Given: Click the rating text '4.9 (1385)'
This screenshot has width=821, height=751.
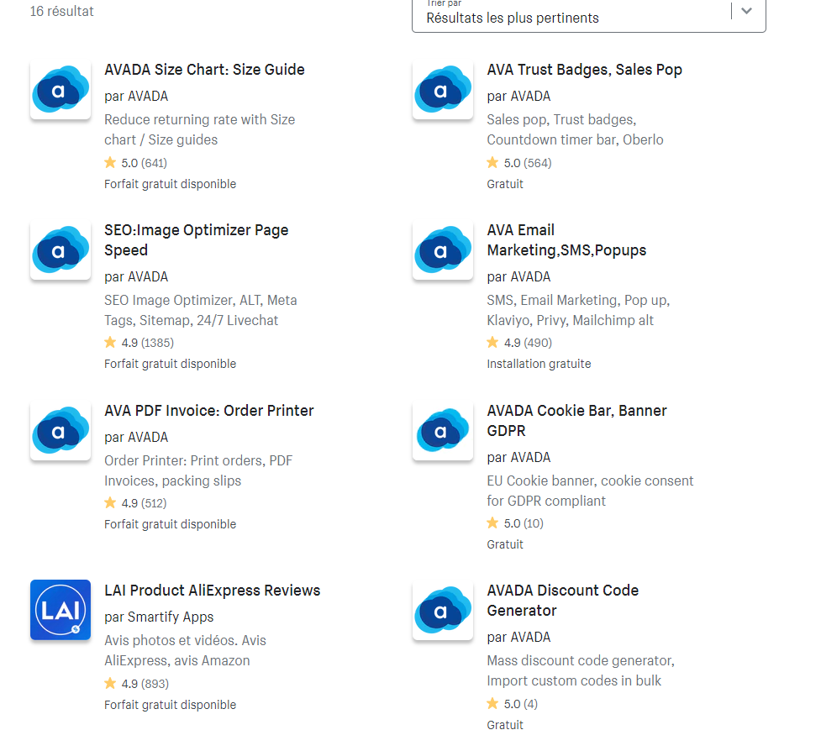Looking at the screenshot, I should coord(148,343).
